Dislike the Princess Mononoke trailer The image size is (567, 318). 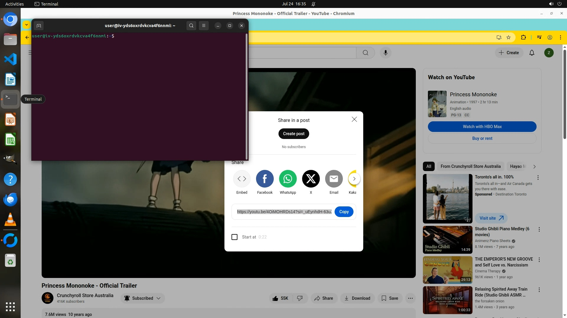tap(300, 298)
